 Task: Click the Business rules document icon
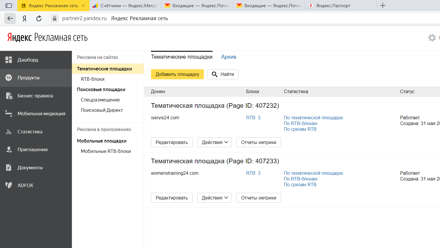coord(9,96)
